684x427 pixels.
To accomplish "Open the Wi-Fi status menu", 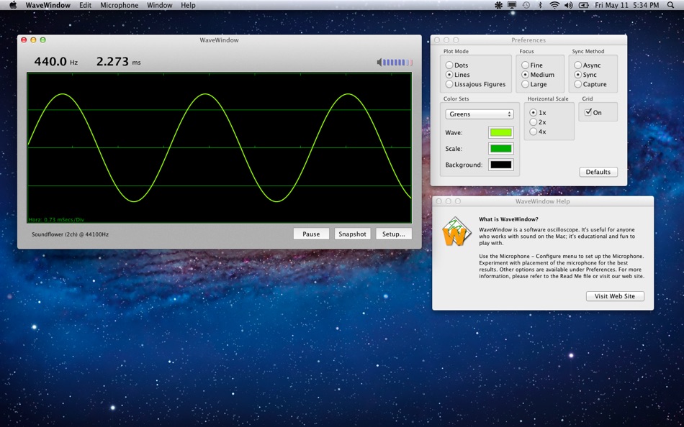I will point(554,5).
